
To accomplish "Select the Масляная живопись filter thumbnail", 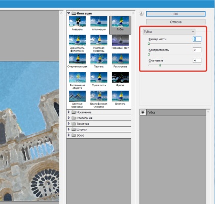I will click(x=99, y=41).
